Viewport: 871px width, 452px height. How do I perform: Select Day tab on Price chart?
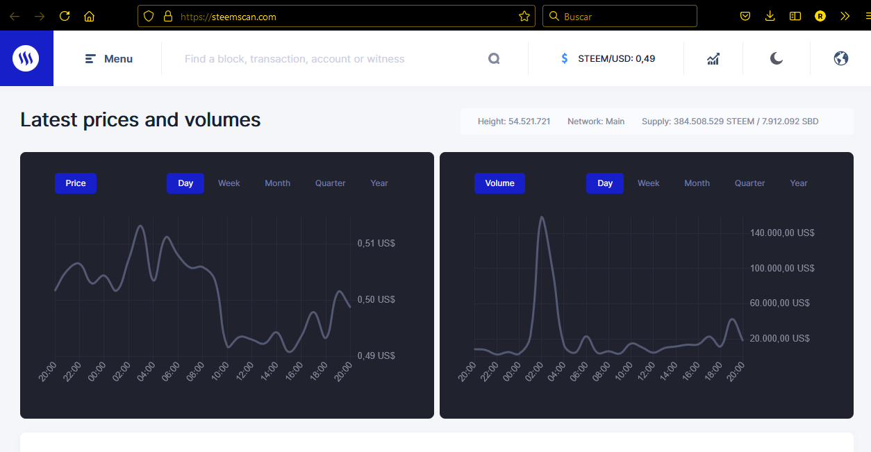click(x=185, y=183)
